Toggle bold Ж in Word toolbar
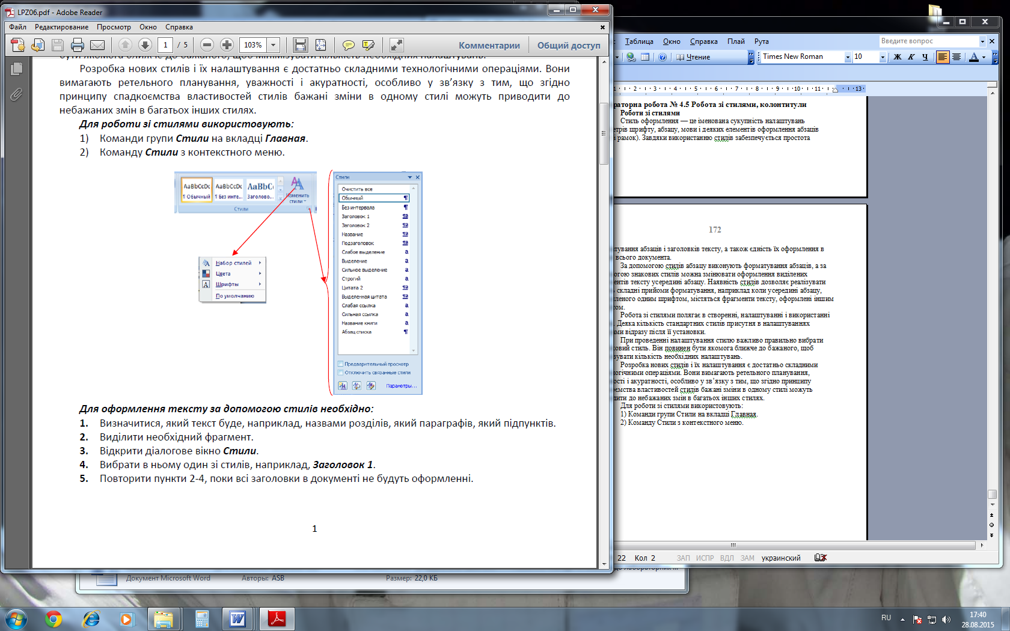 (898, 57)
